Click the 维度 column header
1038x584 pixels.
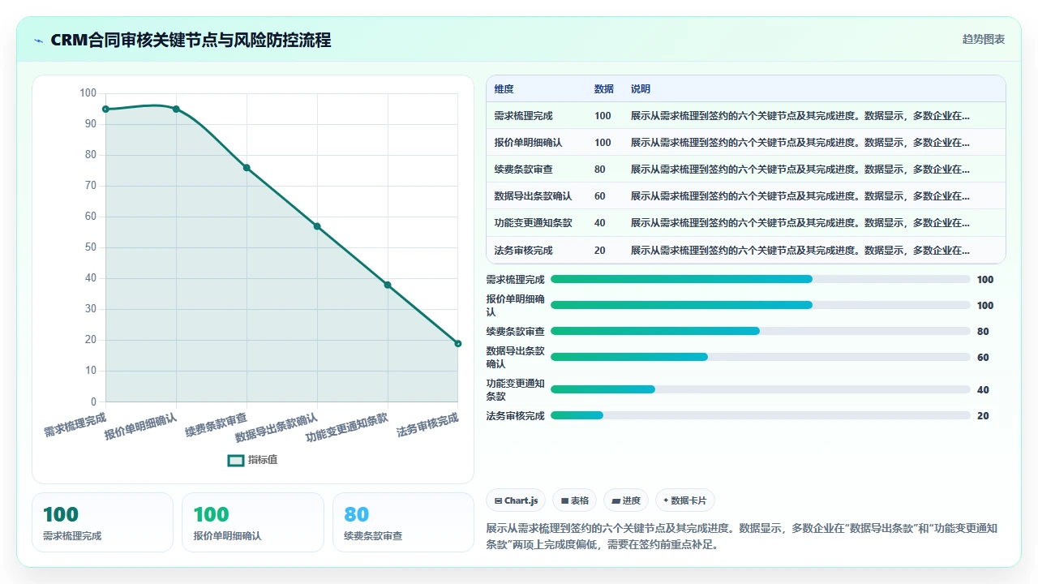tap(504, 89)
